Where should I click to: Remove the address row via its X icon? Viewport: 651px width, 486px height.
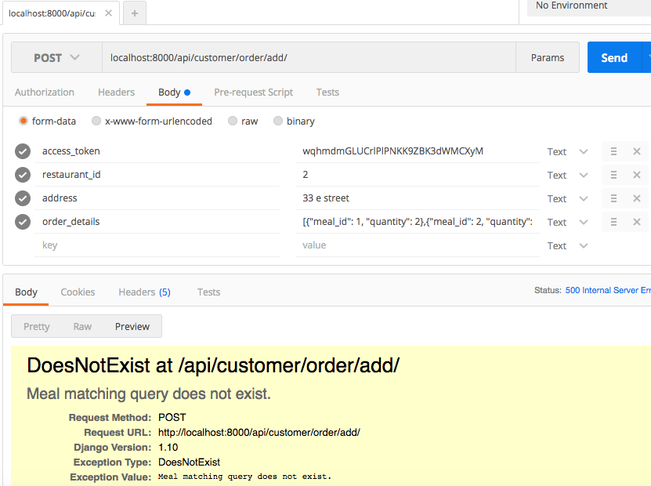[637, 198]
